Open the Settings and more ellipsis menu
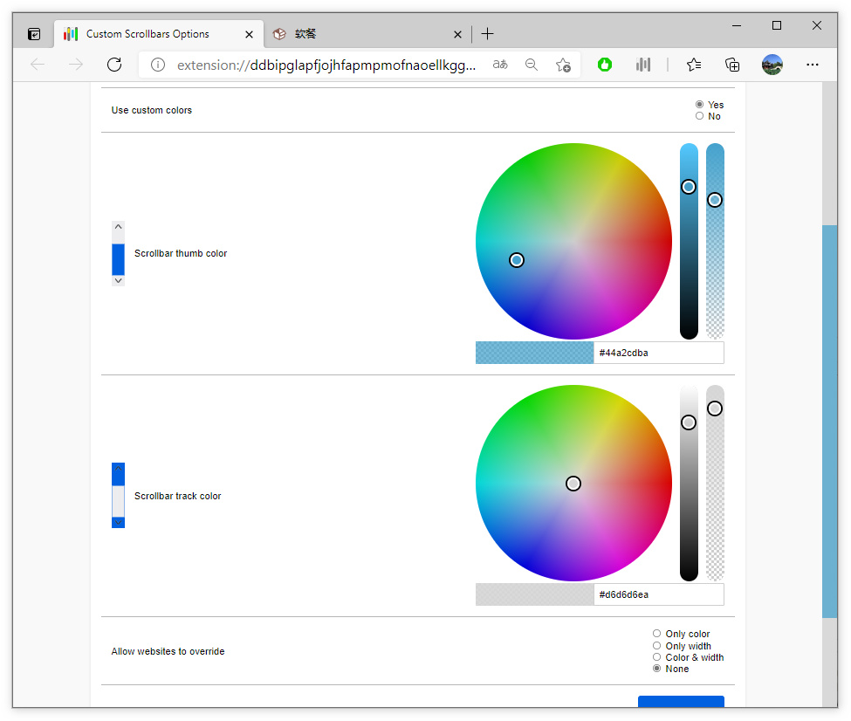Image resolution: width=851 pixels, height=721 pixels. pos(812,65)
